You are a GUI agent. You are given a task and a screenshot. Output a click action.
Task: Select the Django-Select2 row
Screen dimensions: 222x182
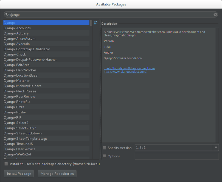[x=46, y=123]
